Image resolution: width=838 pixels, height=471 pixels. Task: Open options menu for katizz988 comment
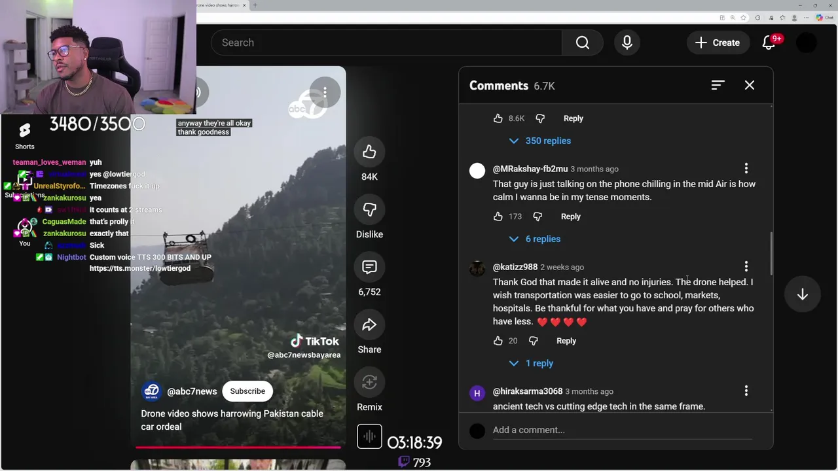click(x=746, y=266)
